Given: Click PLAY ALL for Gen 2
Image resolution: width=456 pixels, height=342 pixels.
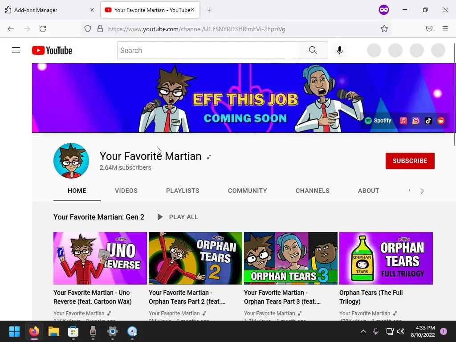Looking at the screenshot, I should pos(178,217).
